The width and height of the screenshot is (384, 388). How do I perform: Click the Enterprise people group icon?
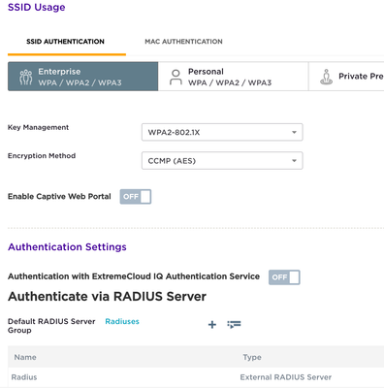click(x=26, y=77)
